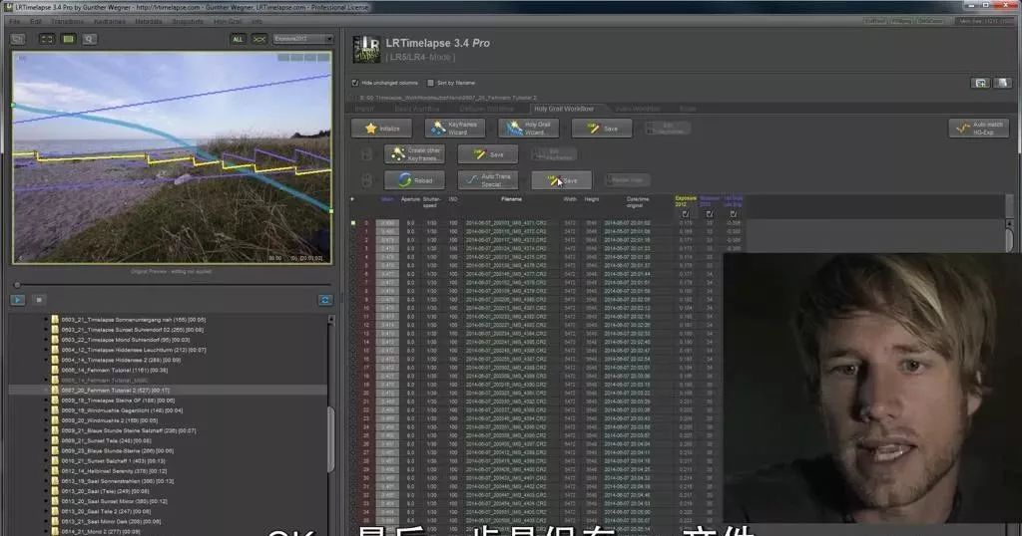Screen dimensions: 1022x536
Task: Click the Reload button
Action: pos(414,180)
